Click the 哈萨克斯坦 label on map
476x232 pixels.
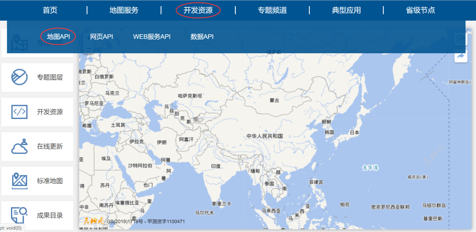click(x=190, y=96)
